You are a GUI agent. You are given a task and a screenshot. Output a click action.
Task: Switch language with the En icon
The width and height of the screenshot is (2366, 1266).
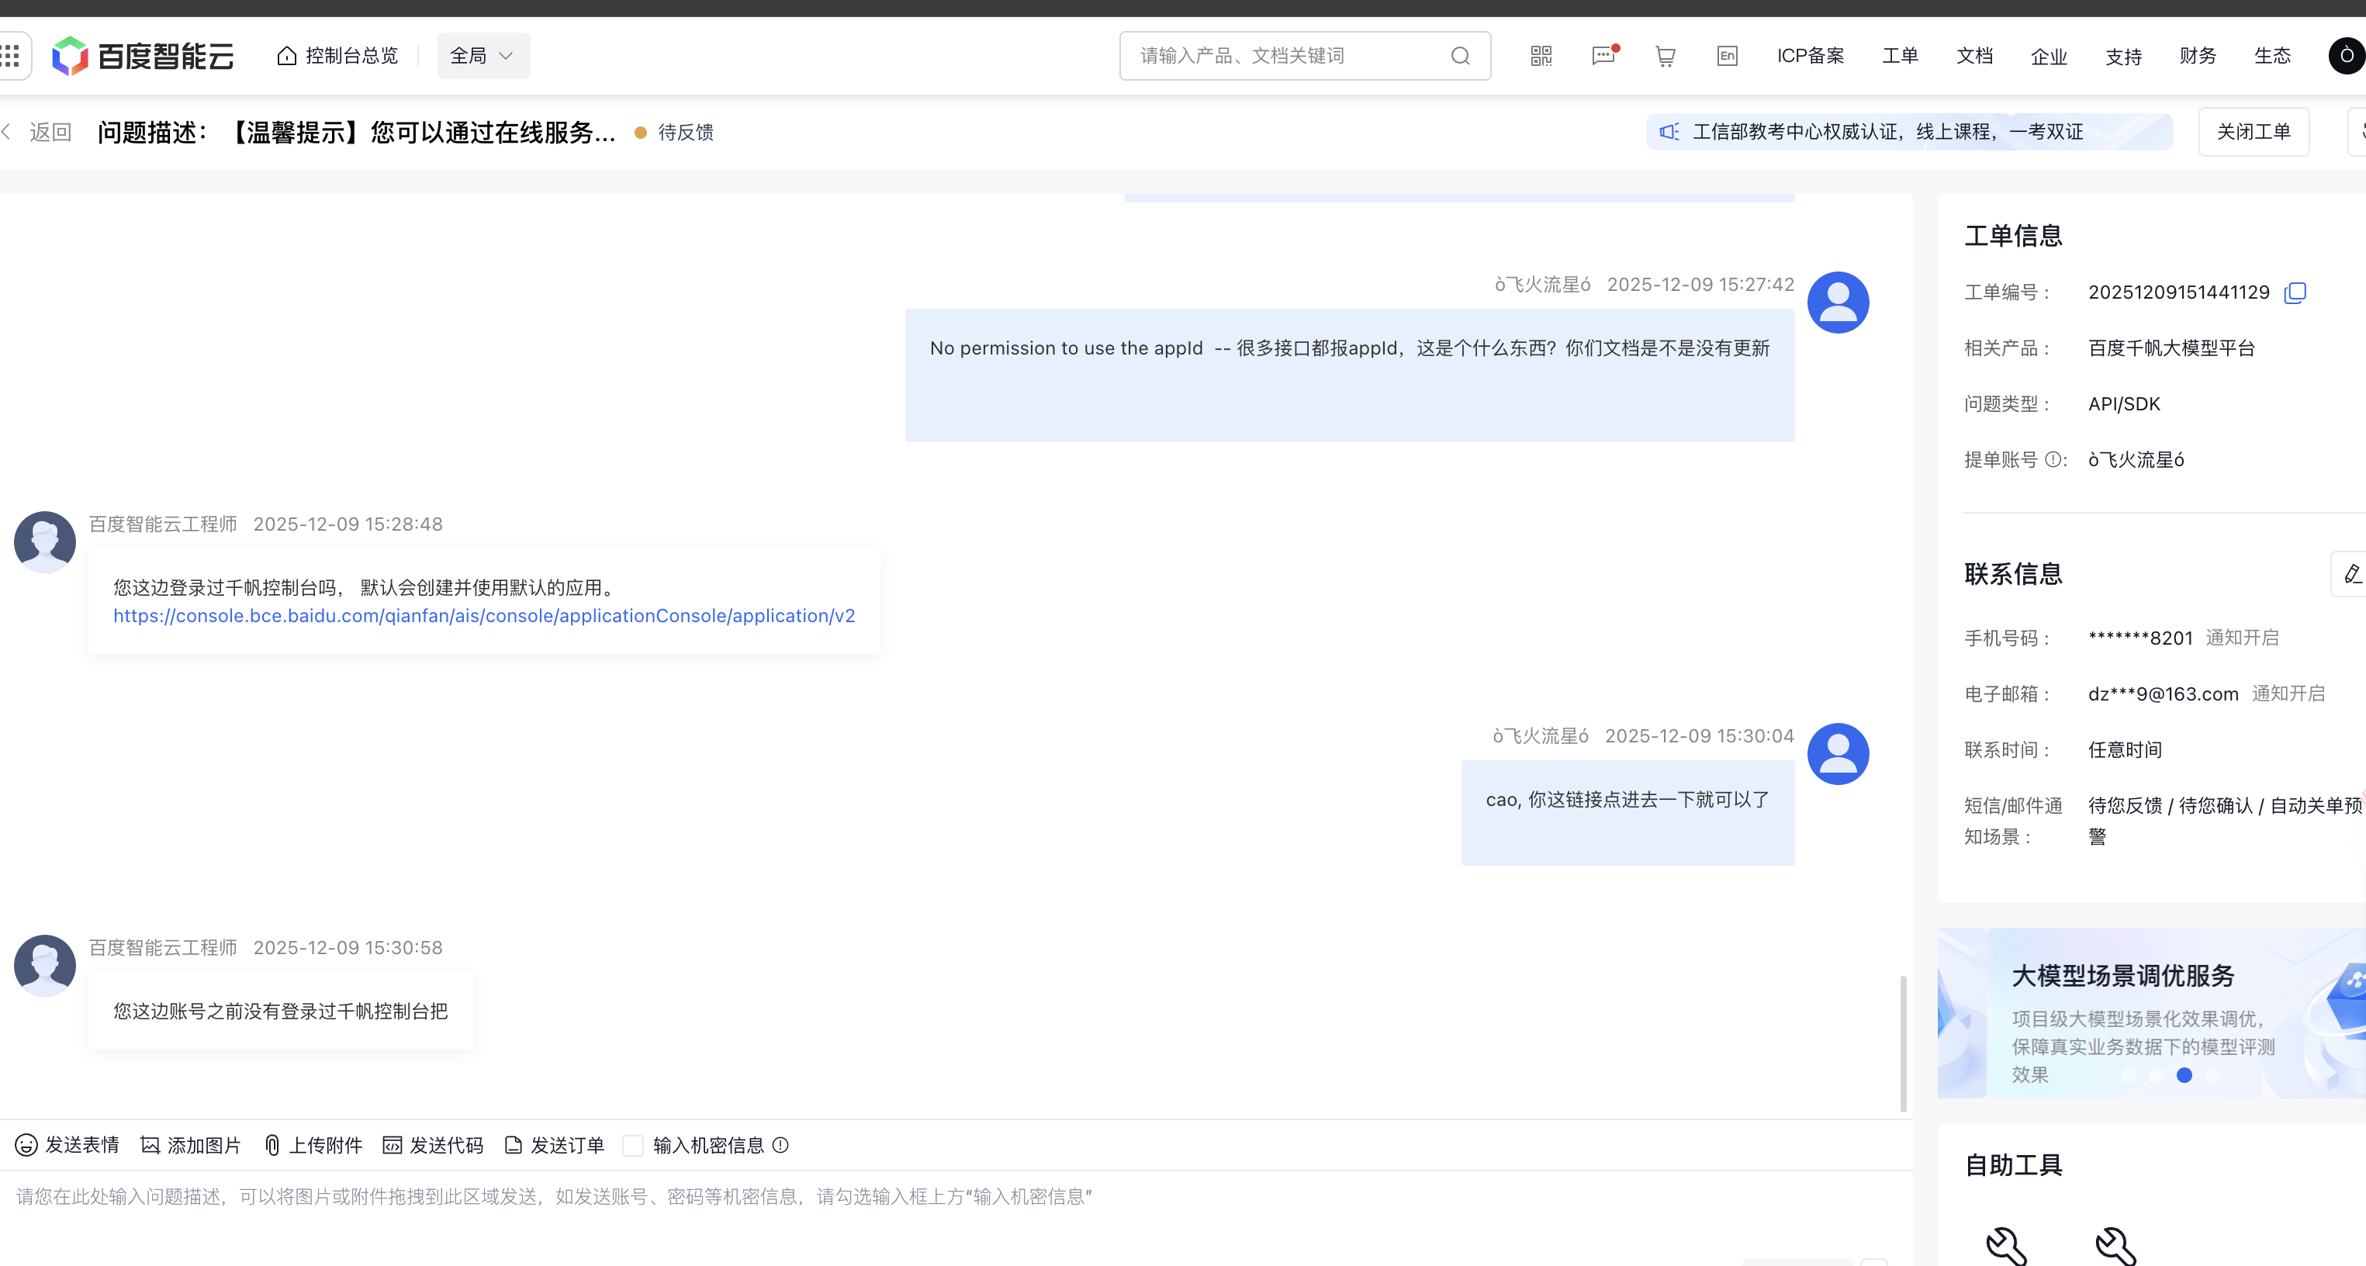point(1727,56)
